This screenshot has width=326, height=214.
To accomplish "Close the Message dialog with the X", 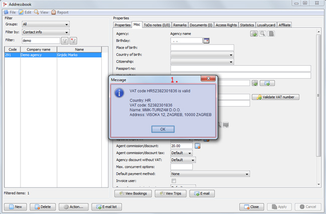I will 208,78.
